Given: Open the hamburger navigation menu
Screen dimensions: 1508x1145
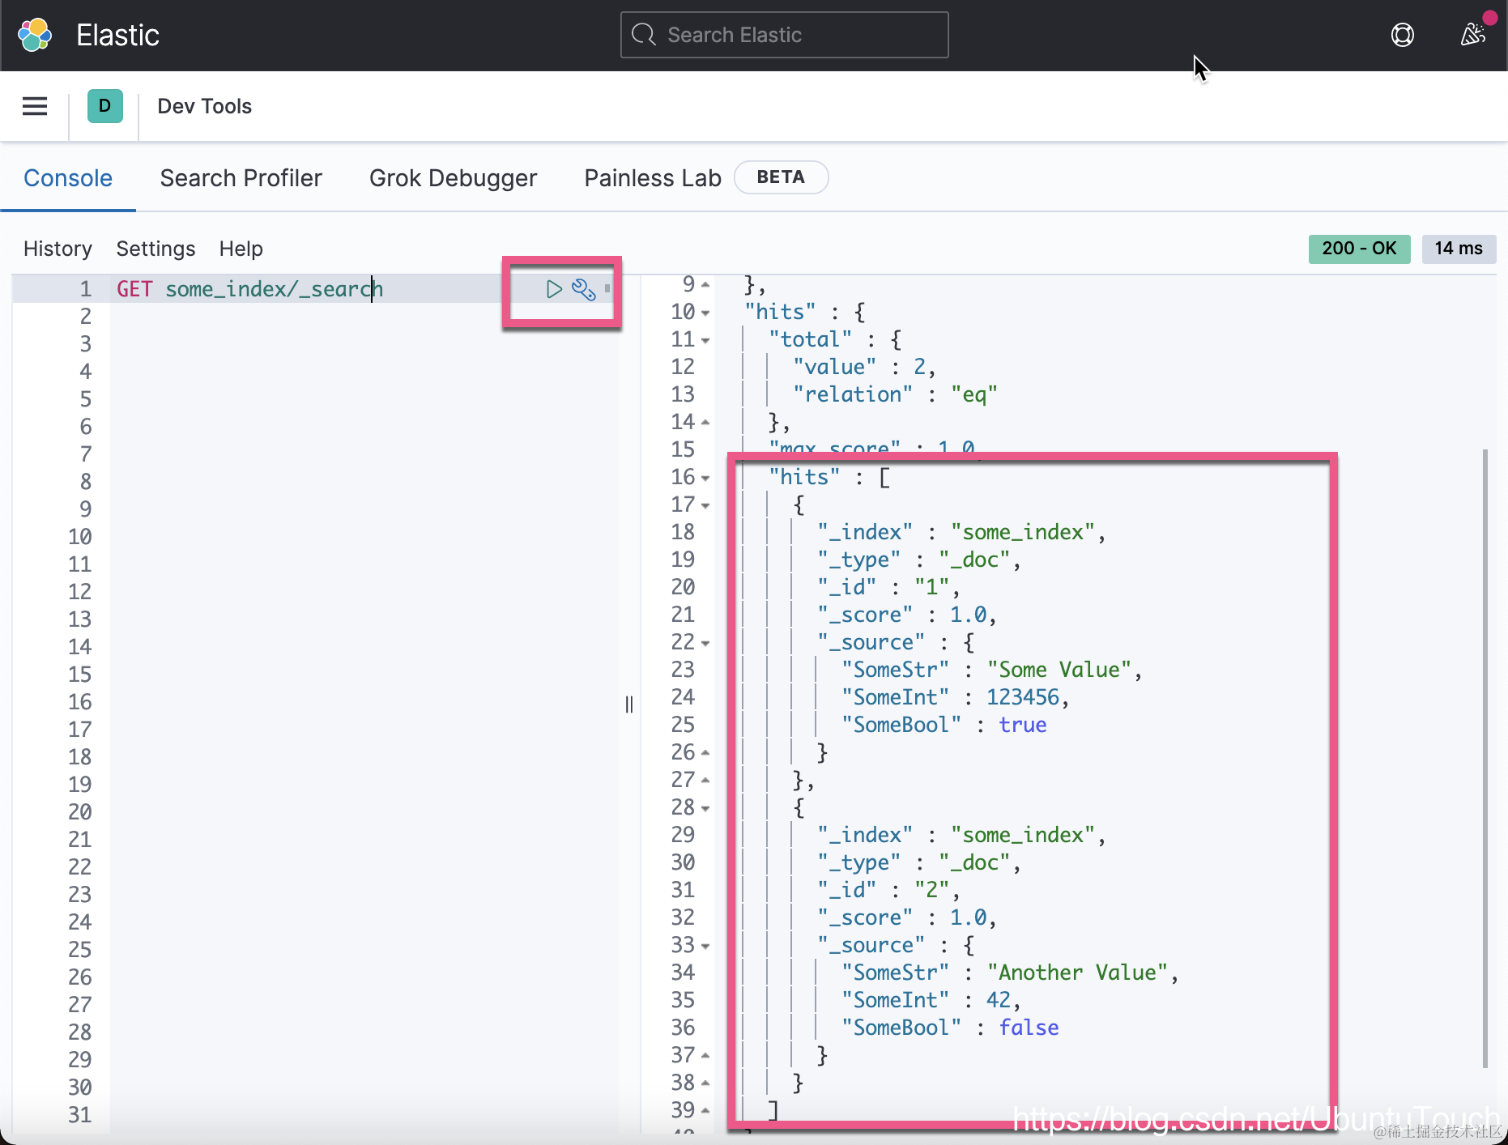Looking at the screenshot, I should (35, 106).
